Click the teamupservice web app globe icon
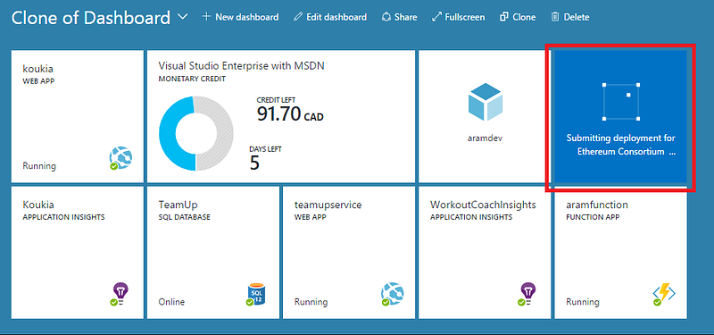This screenshot has width=714, height=335. pos(393,294)
